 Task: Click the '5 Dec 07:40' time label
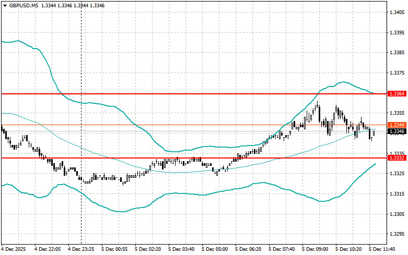282,249
